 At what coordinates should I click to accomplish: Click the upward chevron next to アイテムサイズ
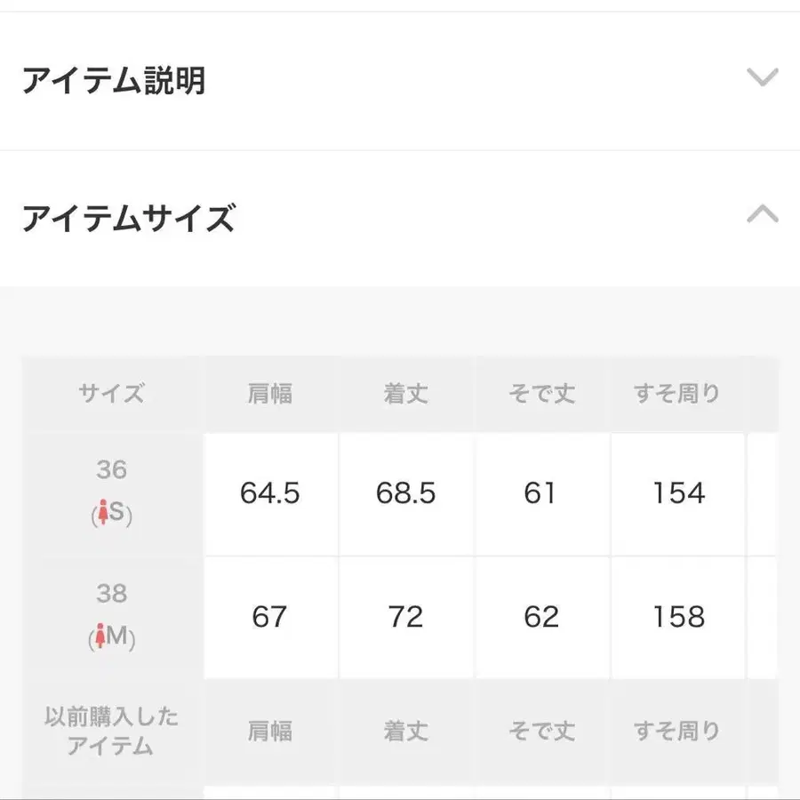pyautogui.click(x=761, y=214)
